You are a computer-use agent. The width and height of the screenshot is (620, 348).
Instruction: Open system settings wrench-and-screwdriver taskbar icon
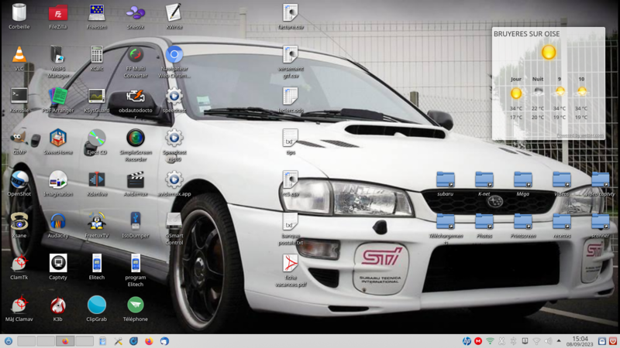119,341
